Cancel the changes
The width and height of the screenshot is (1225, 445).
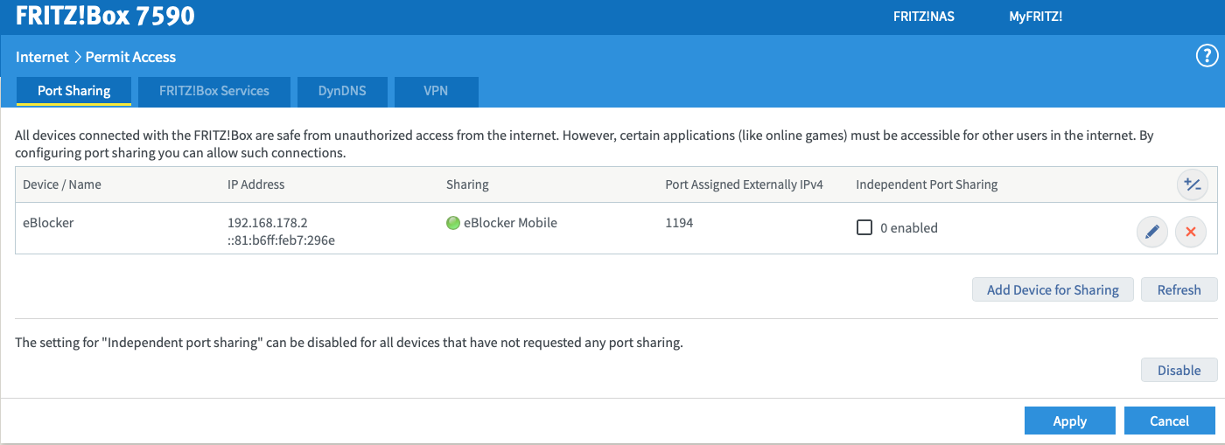(x=1169, y=421)
